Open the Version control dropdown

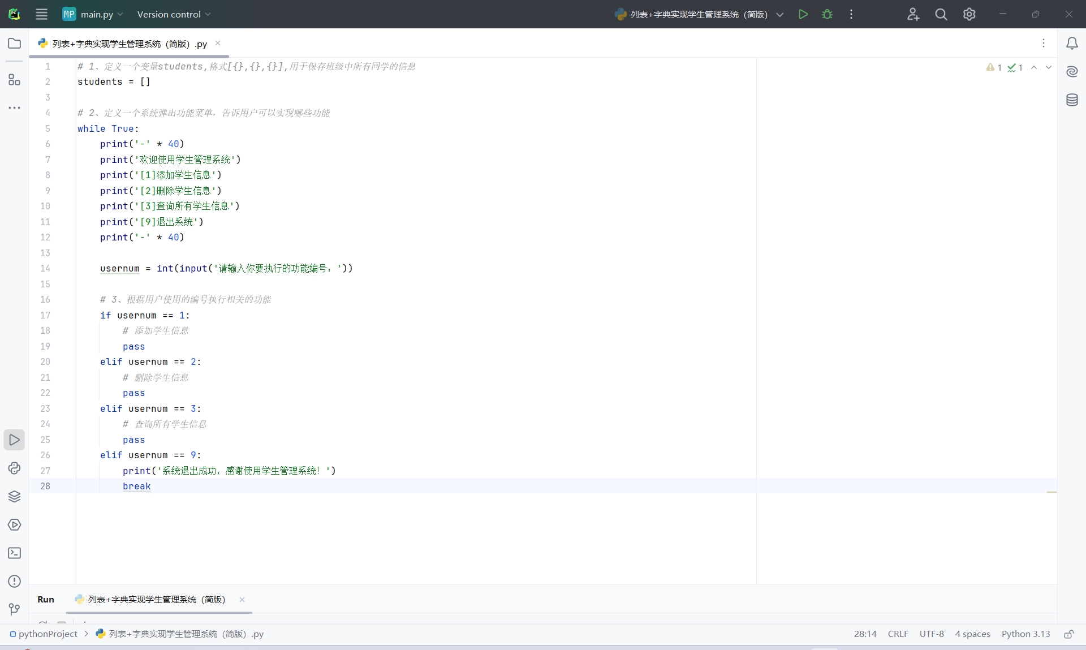coord(174,14)
